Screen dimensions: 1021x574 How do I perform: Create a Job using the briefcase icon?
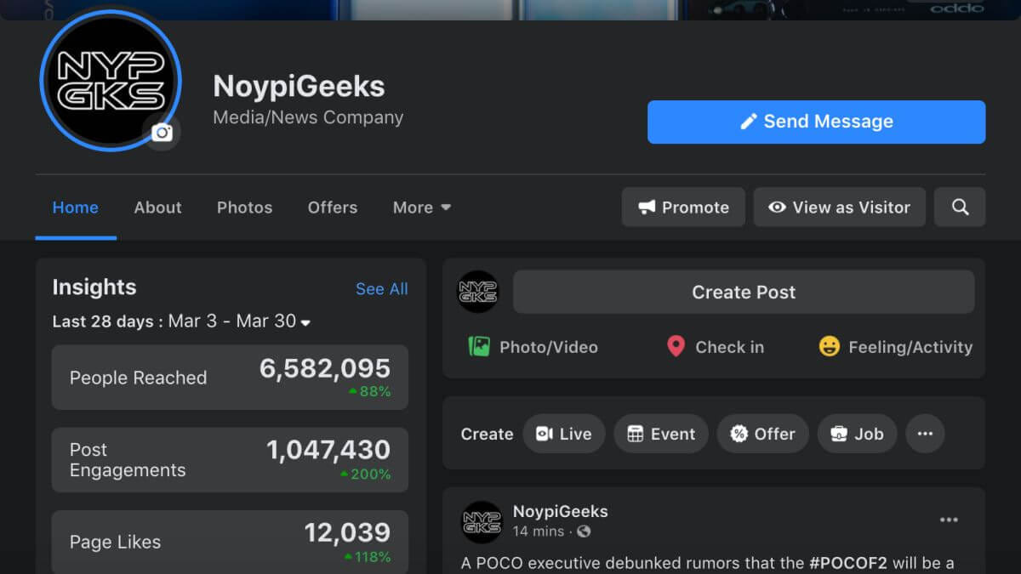857,434
